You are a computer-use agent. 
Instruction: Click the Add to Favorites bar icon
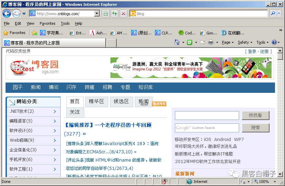tap(35, 33)
